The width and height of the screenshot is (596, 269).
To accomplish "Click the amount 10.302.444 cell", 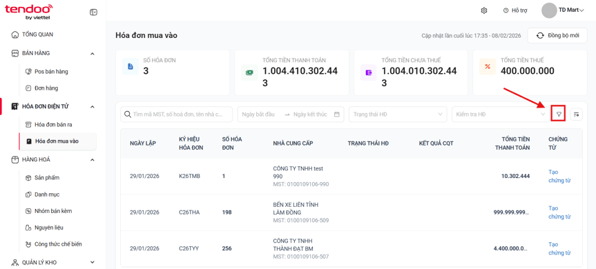I will 515,176.
